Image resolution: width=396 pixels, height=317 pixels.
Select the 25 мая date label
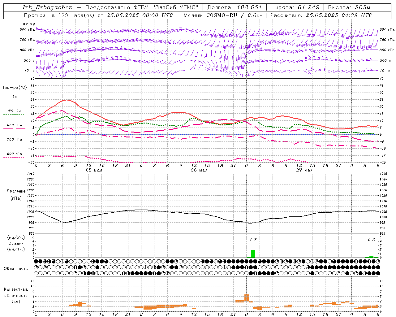[94, 170]
